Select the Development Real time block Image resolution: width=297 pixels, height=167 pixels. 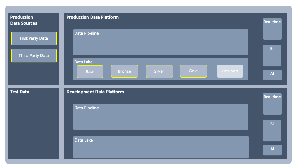click(x=272, y=104)
